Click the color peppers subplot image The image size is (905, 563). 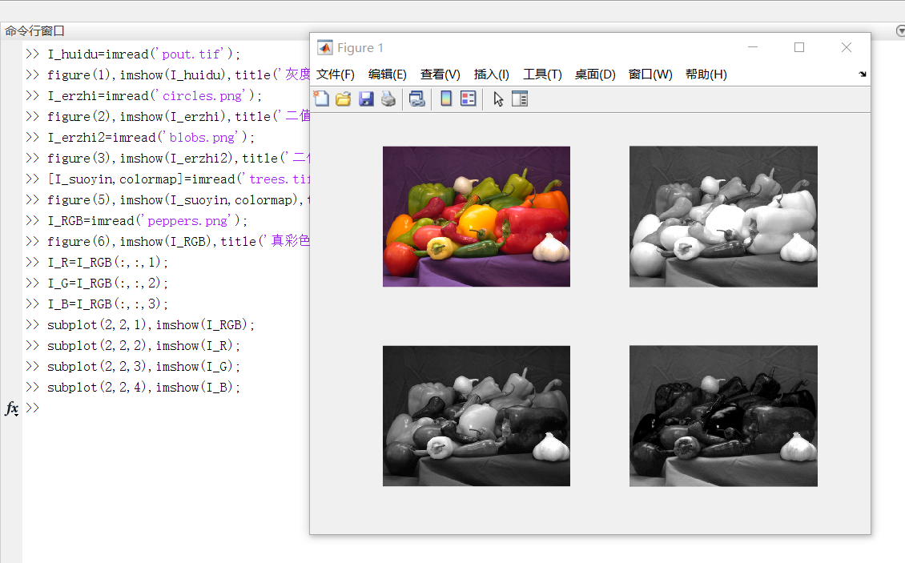click(x=476, y=216)
